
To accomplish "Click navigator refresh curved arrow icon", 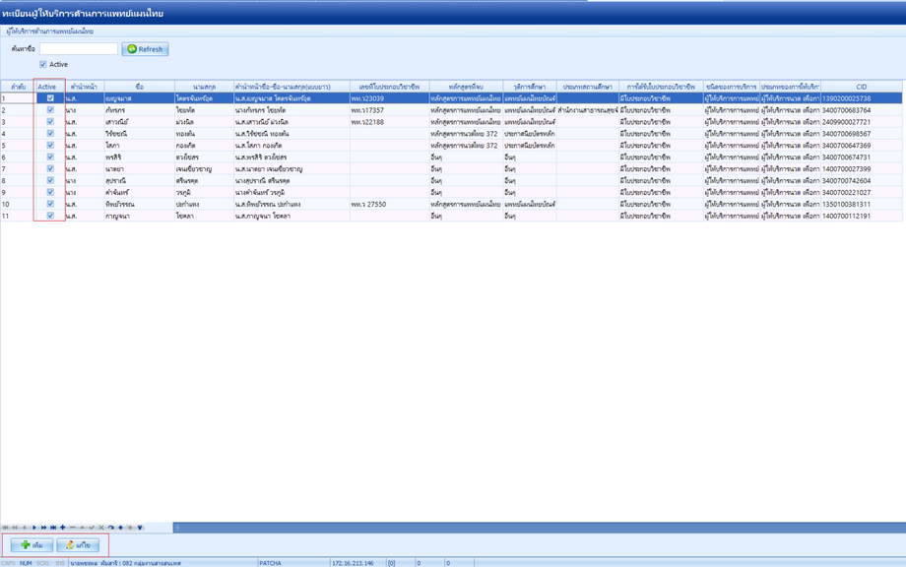I will [x=111, y=528].
